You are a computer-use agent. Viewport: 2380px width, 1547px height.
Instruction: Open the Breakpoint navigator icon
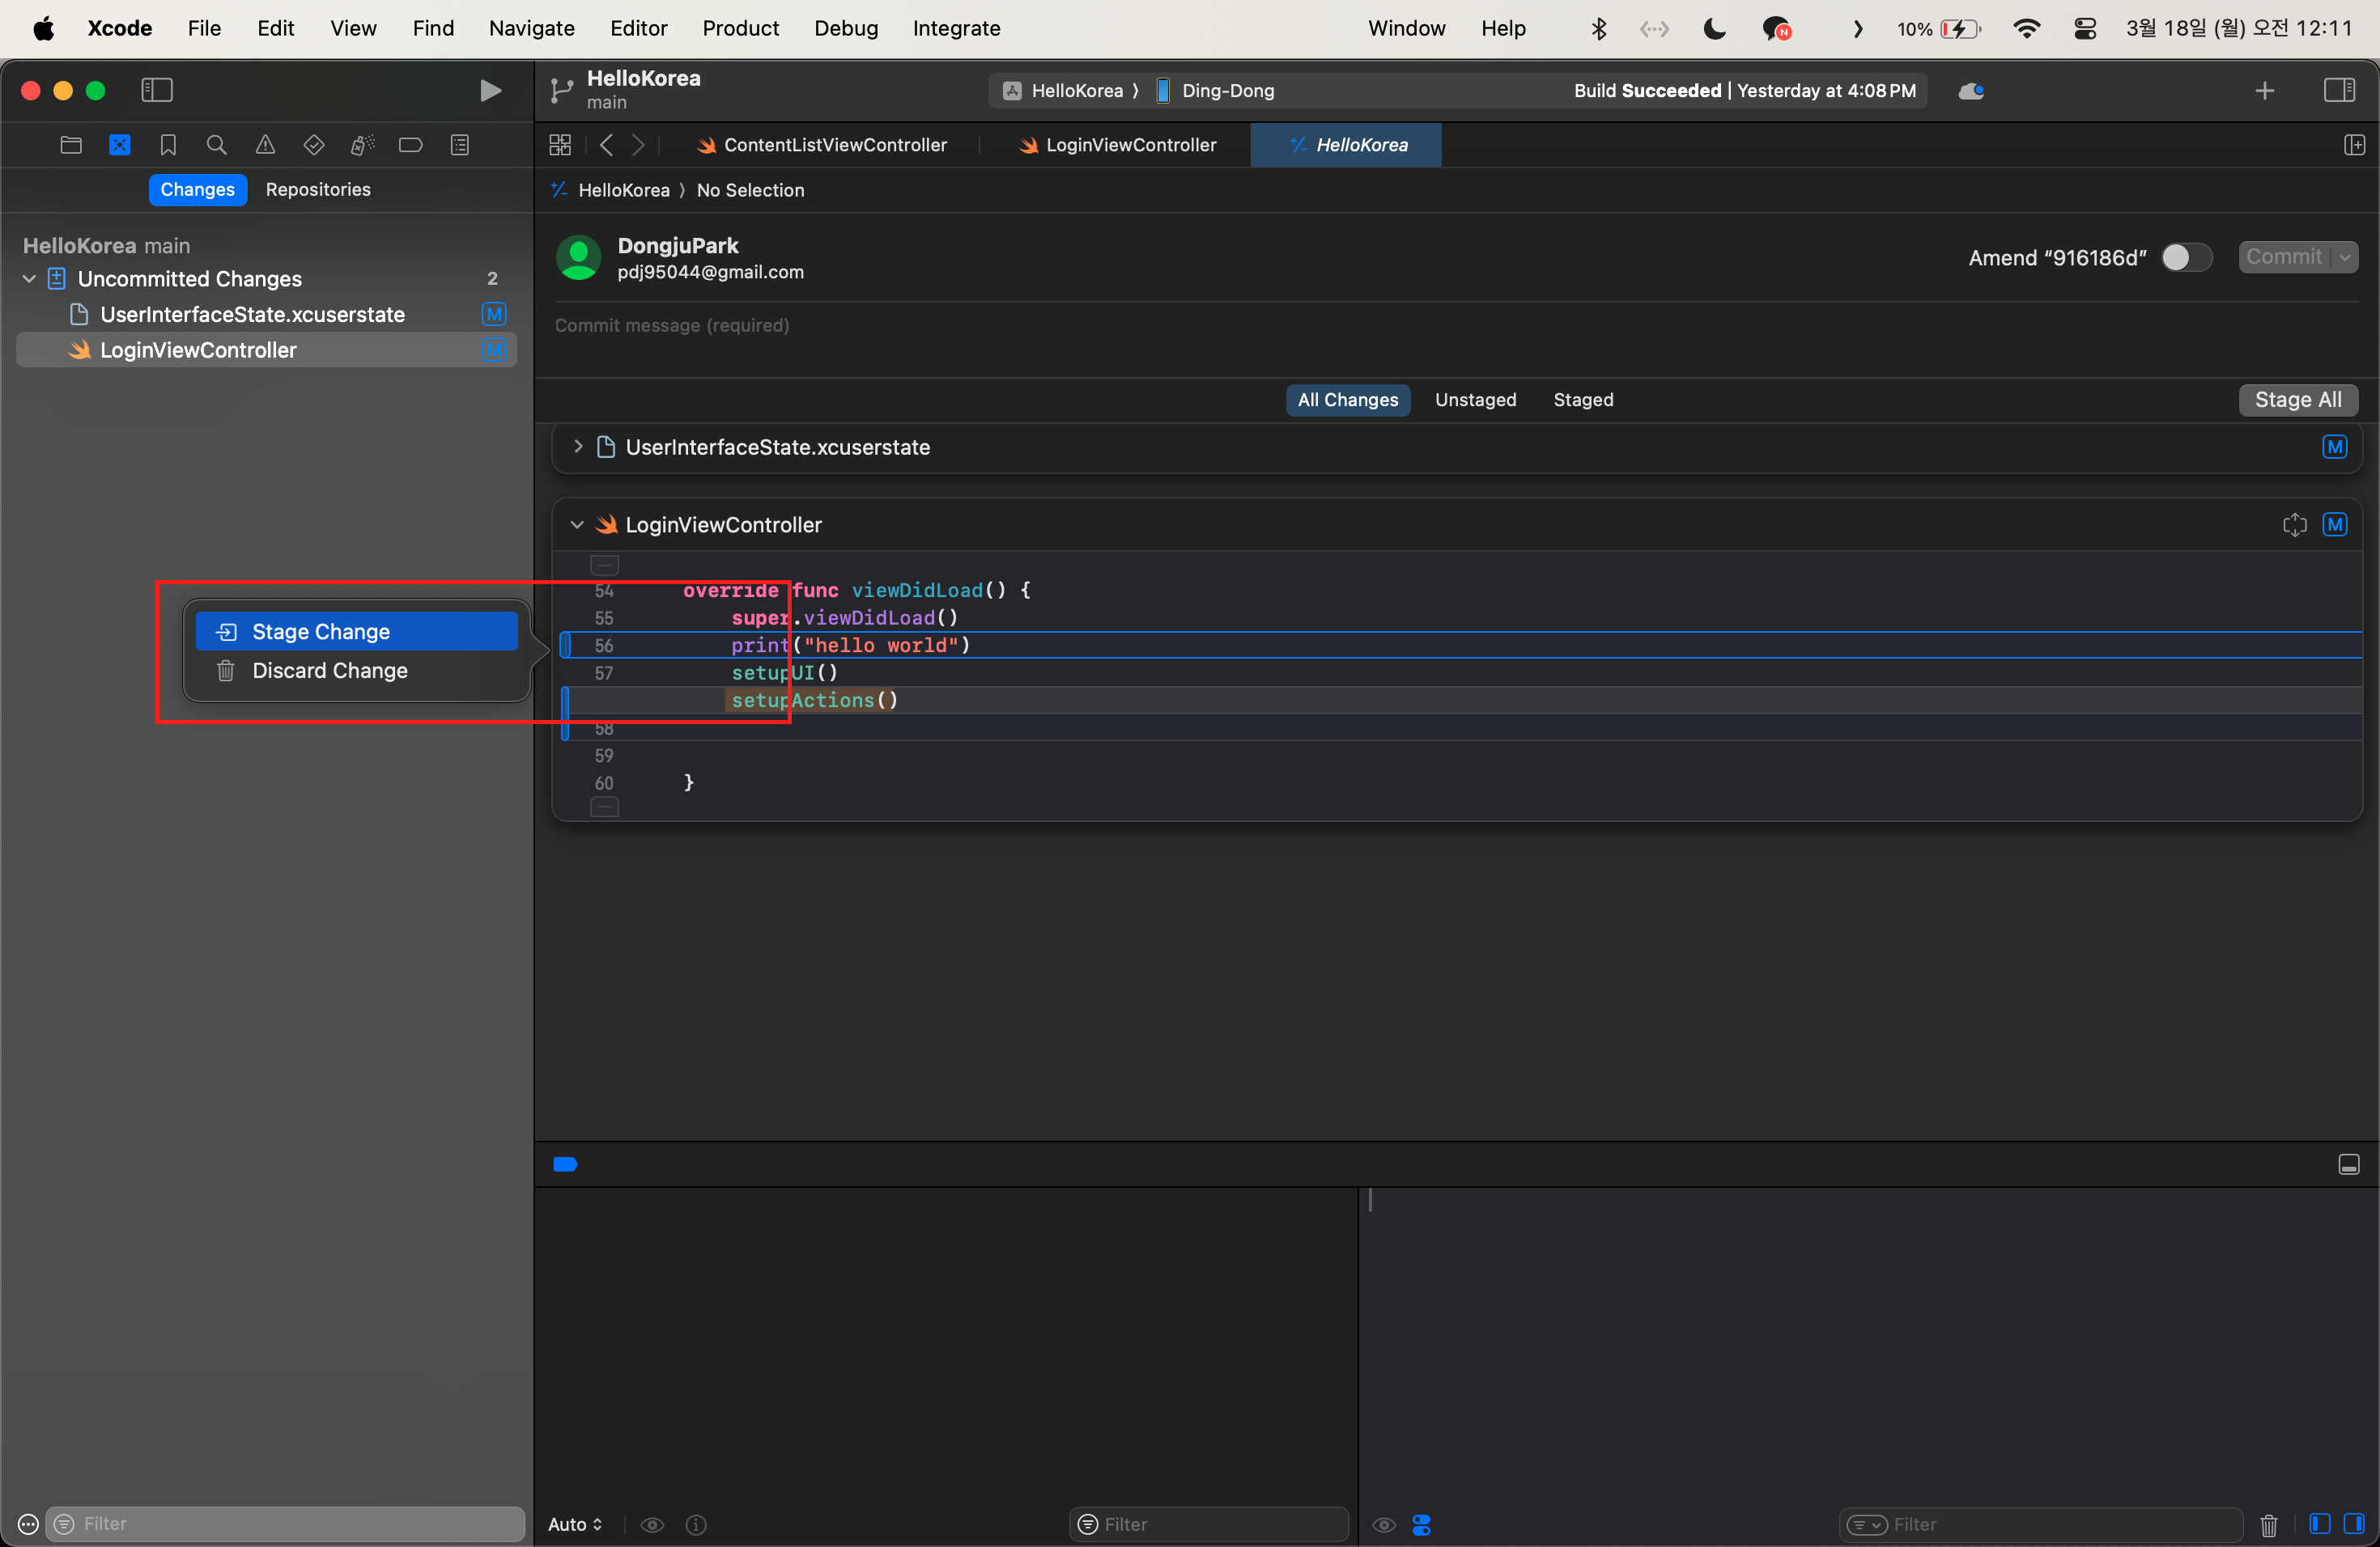coord(411,145)
